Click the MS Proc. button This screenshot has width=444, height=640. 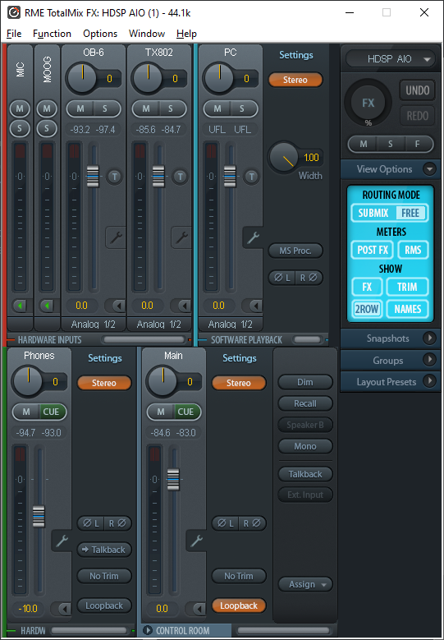[x=295, y=251]
